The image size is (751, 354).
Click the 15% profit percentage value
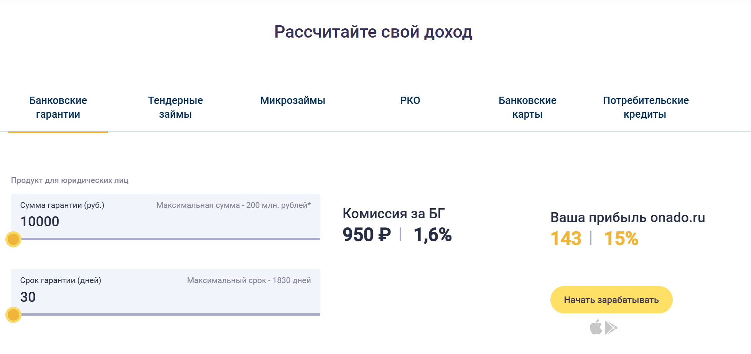click(x=621, y=239)
